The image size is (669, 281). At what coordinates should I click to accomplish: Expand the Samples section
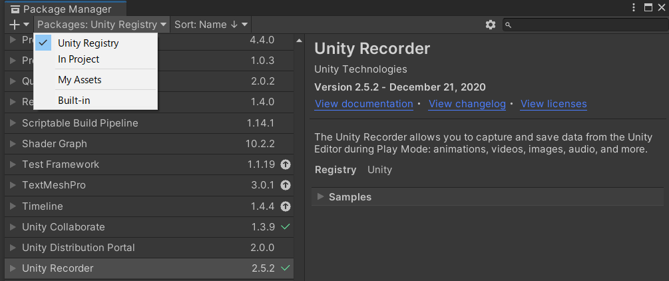point(320,197)
